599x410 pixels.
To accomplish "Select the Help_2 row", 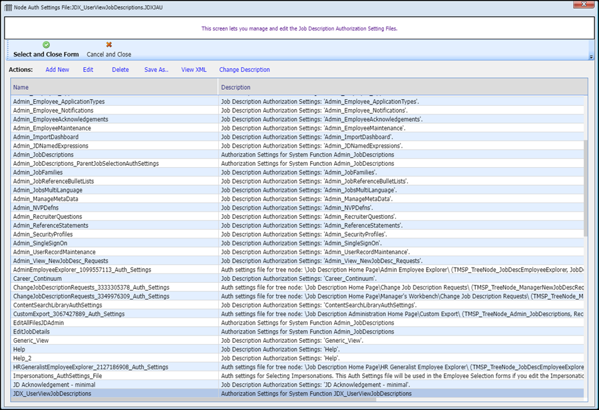I will 298,358.
